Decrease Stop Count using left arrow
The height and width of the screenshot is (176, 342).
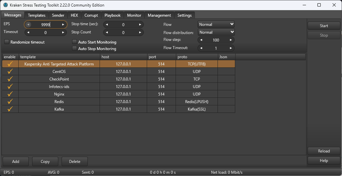tap(106, 32)
